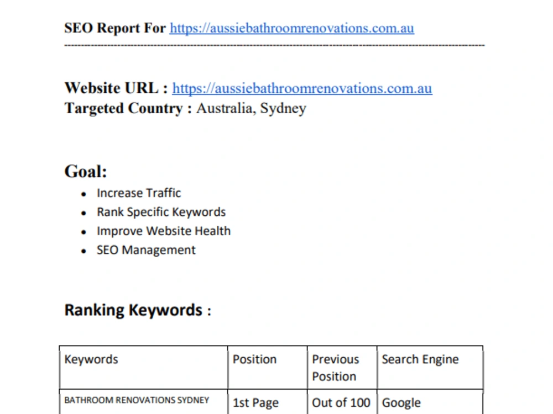Click the 'Goal:' heading
Screen dimensions: 553x414
(86, 172)
